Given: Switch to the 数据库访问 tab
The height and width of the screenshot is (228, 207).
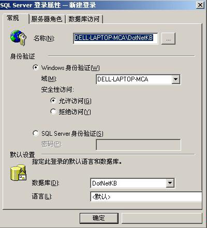Looking at the screenshot, I should 84,19.
